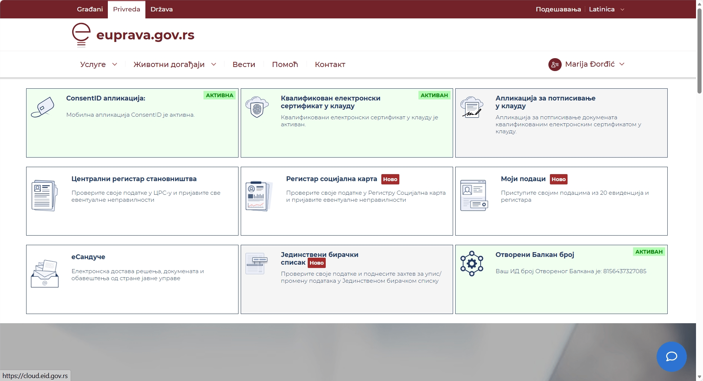The width and height of the screenshot is (703, 381).
Task: Click the cloud document signing icon
Action: (471, 107)
